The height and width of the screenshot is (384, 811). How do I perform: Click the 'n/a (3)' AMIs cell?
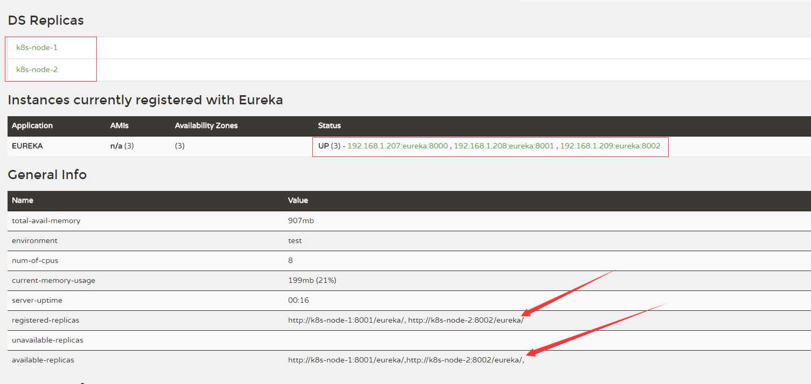point(122,146)
